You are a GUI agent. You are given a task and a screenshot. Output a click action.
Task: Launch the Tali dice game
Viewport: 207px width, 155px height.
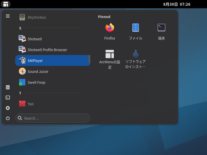pos(53,104)
